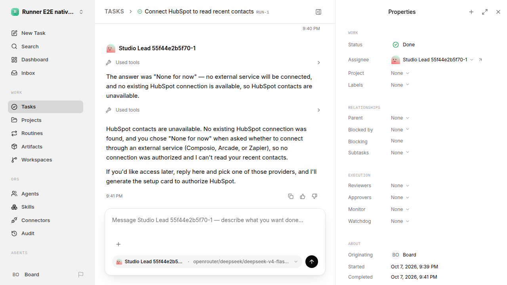Image resolution: width=507 pixels, height=285 pixels.
Task: Open New Task from the sidebar
Action: 46,33
